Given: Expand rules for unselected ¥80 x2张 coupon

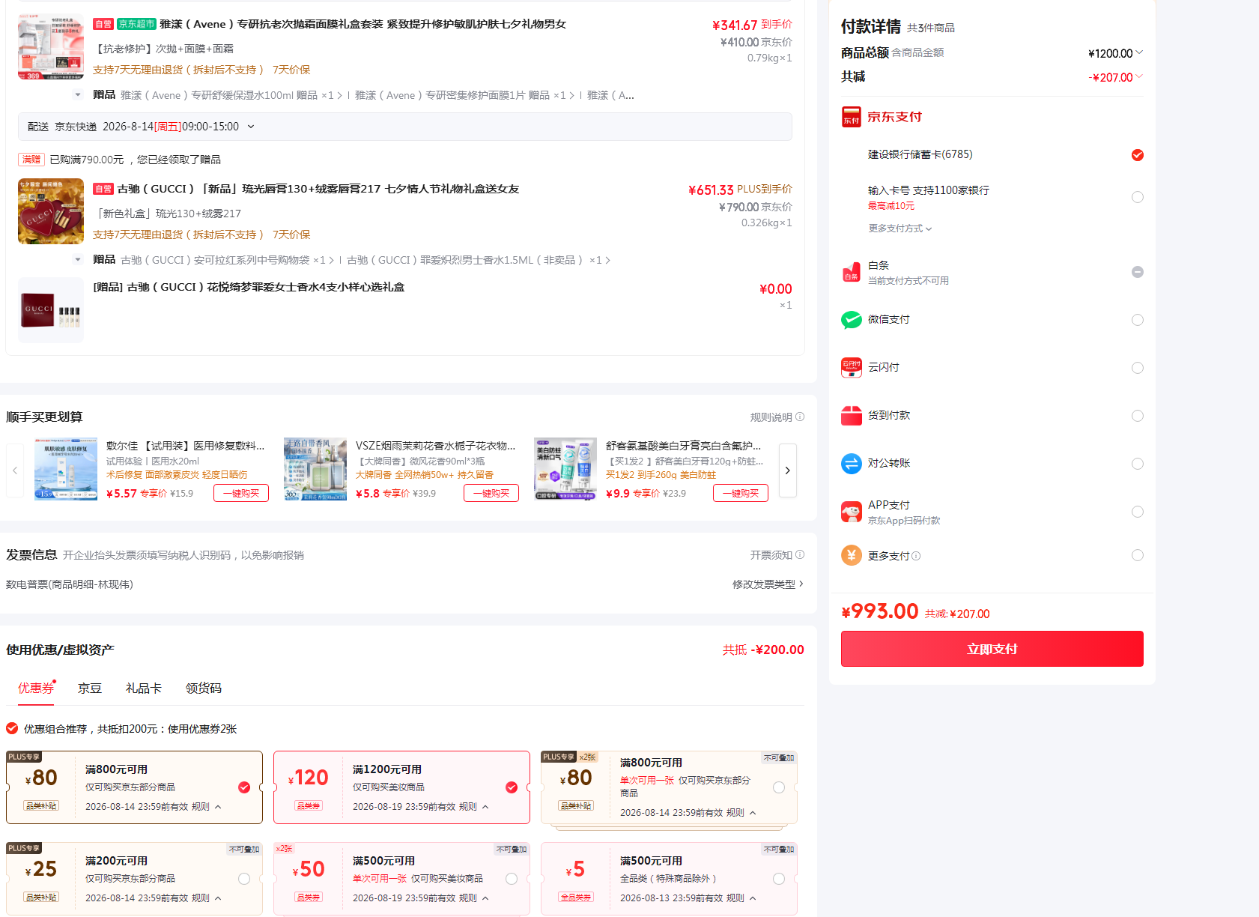Looking at the screenshot, I should tap(741, 813).
